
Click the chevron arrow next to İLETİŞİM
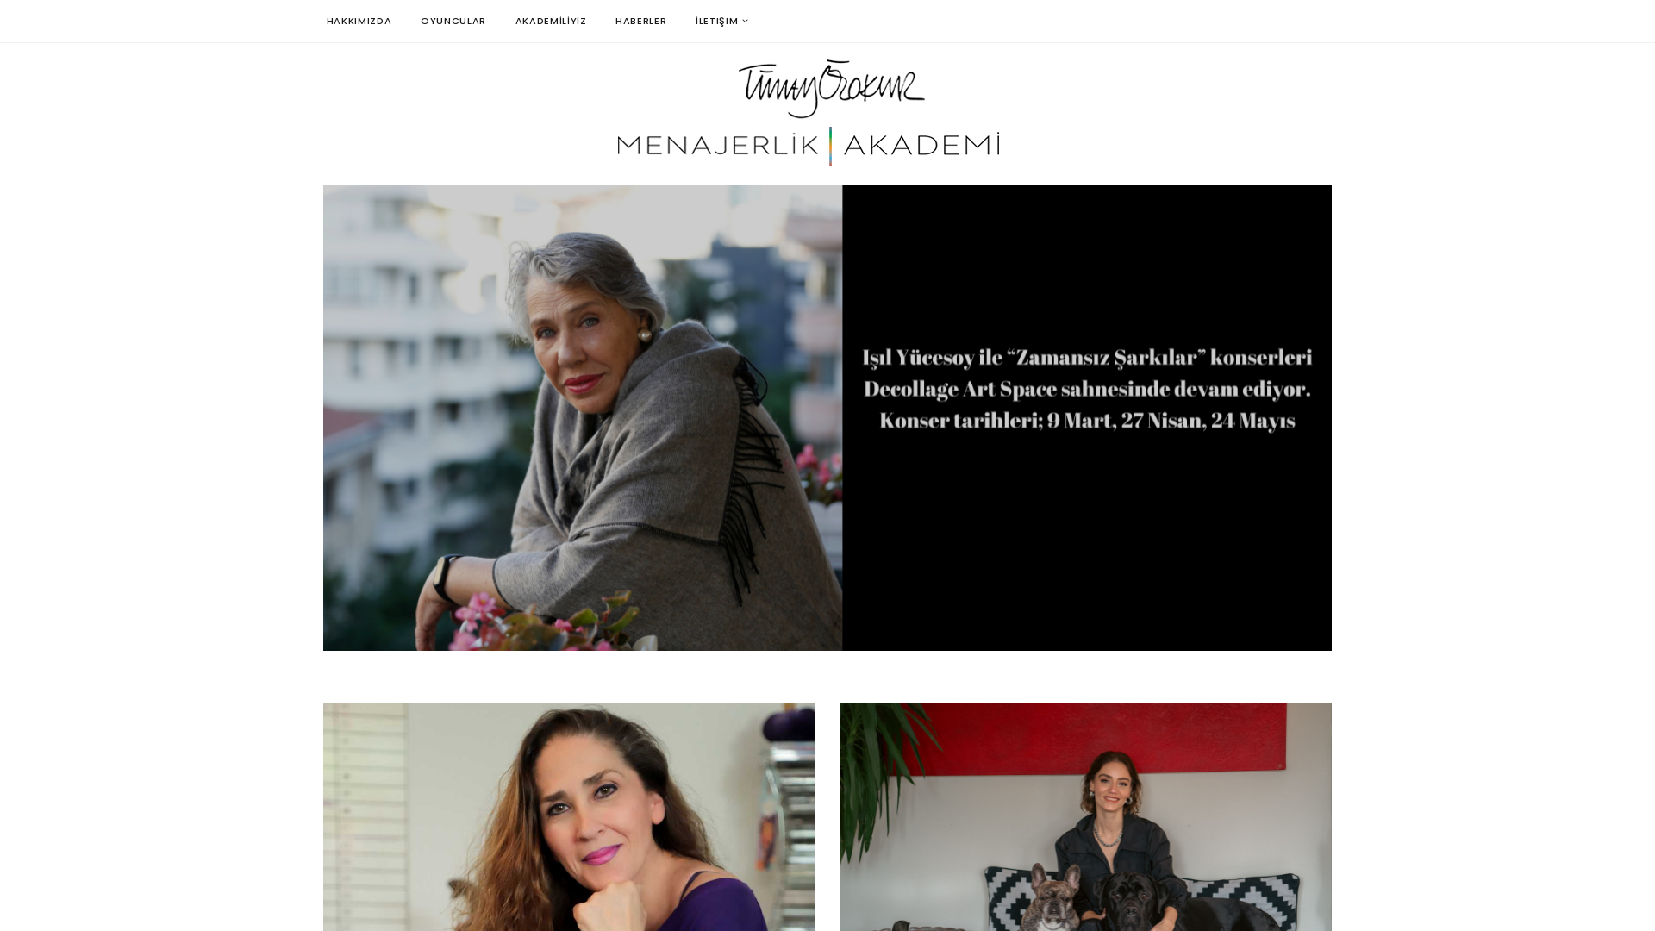pyautogui.click(x=746, y=22)
